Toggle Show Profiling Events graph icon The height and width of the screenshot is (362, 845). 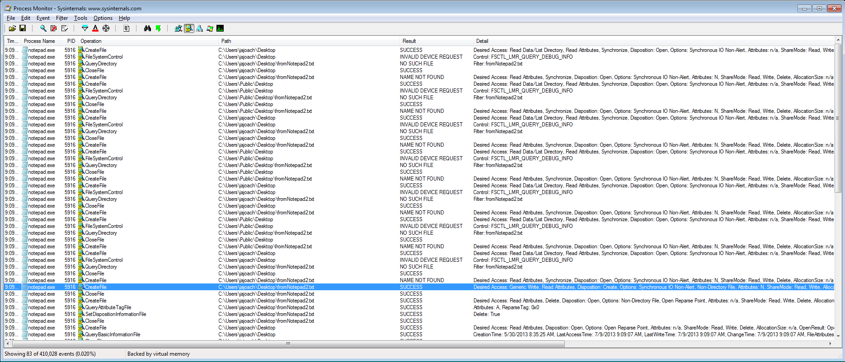tap(220, 28)
